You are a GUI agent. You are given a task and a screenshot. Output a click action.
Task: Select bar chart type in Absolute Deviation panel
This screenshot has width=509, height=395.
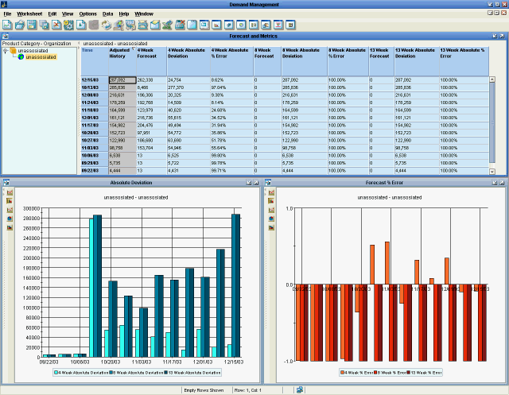pos(10,201)
